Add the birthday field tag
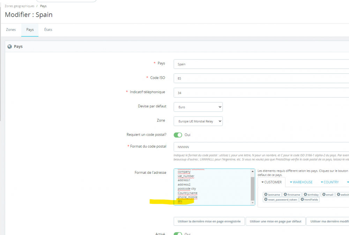 (311, 195)
